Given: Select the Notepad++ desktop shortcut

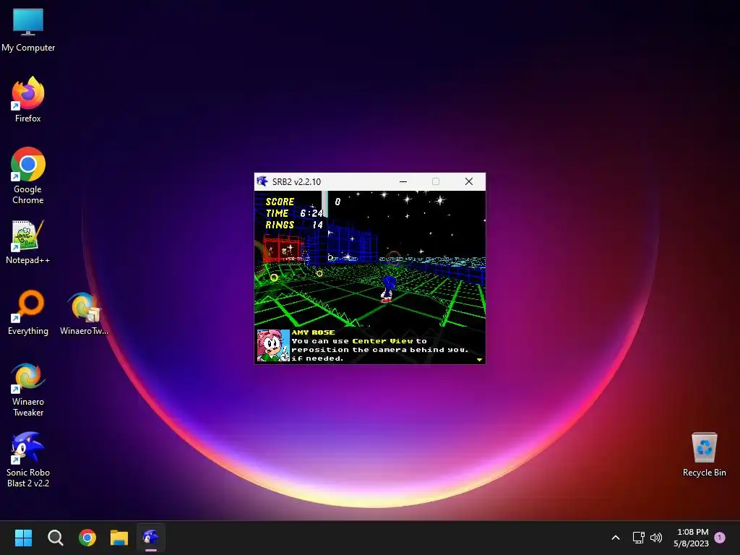Looking at the screenshot, I should pos(28,242).
